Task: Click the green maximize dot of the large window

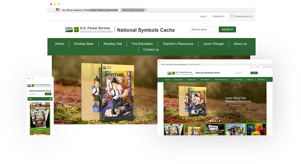Action: point(58,4)
